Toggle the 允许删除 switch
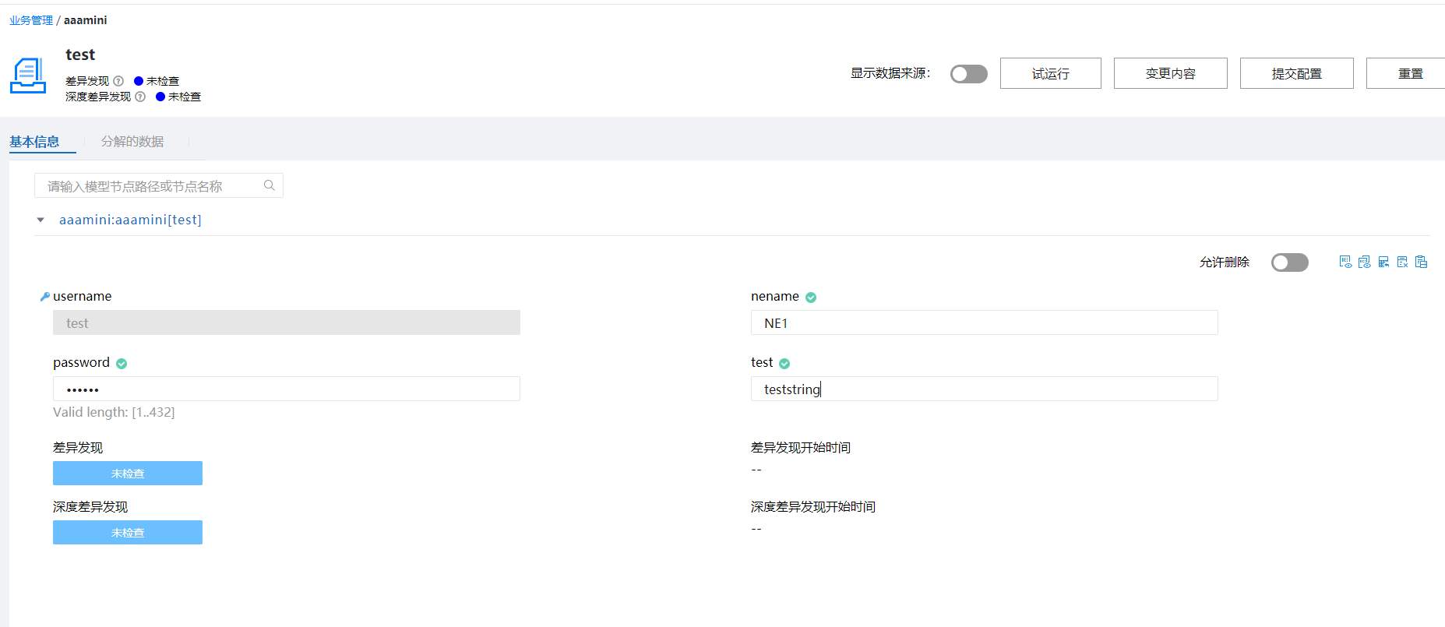Screen dimensions: 1445x627 click(x=1290, y=262)
